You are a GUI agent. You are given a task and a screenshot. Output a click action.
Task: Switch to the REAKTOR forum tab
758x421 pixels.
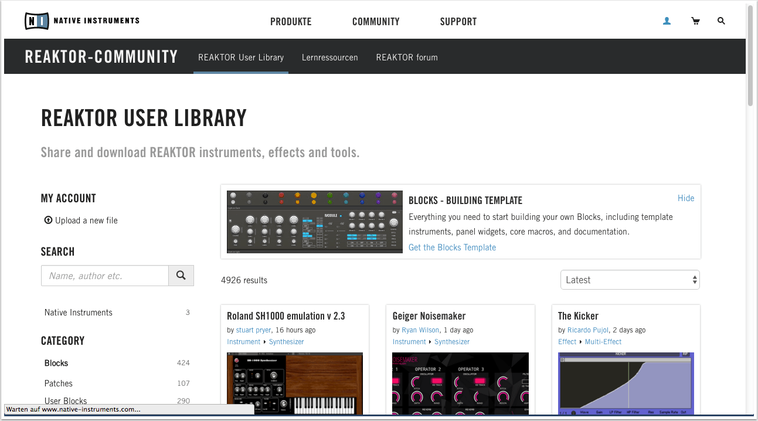[407, 57]
